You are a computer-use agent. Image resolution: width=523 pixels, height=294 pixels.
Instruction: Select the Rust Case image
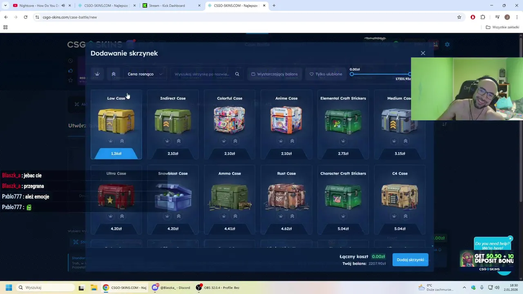click(x=286, y=196)
